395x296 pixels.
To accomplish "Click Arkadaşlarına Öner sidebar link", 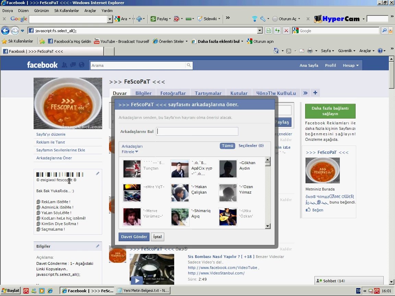I will click(54, 158).
